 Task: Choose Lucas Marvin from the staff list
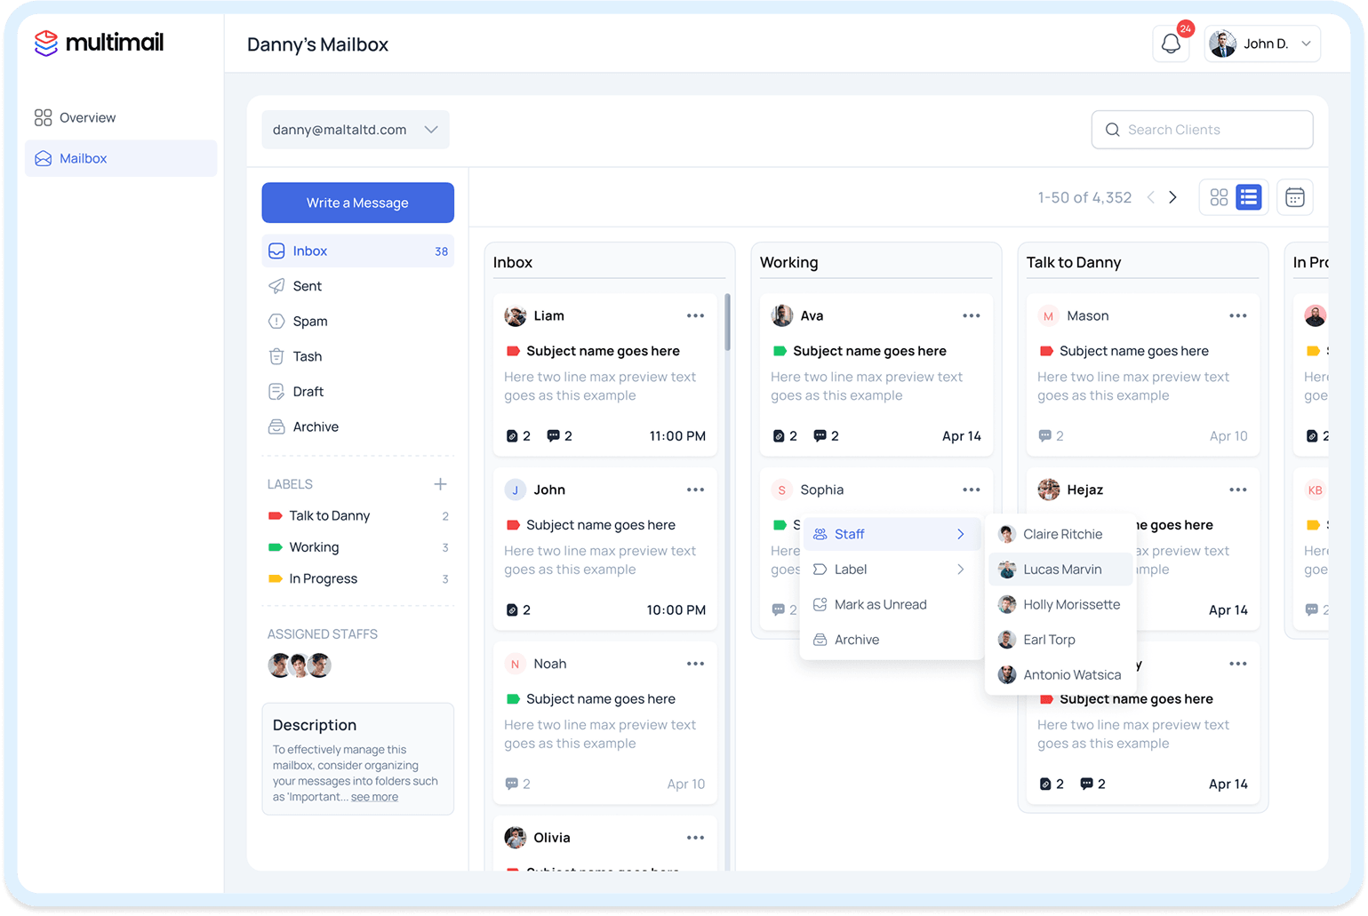coord(1061,569)
